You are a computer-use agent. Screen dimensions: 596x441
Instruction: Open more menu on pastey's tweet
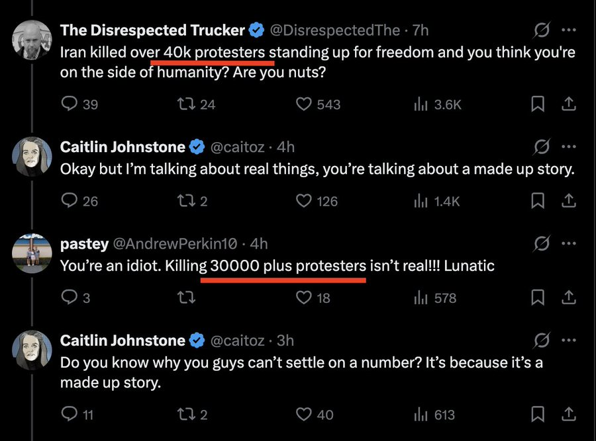click(568, 243)
